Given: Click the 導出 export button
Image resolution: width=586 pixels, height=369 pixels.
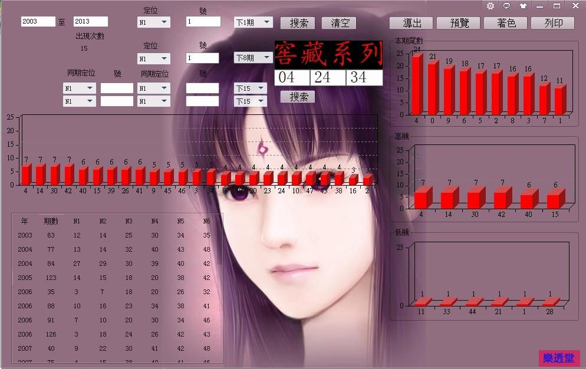Looking at the screenshot, I should click(411, 23).
